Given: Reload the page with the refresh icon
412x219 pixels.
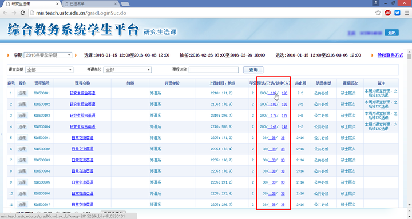Looking at the screenshot, I should click(x=23, y=13).
